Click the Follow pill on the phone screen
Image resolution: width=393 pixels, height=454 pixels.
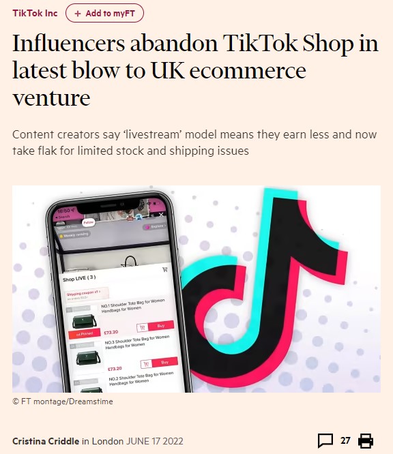click(89, 222)
